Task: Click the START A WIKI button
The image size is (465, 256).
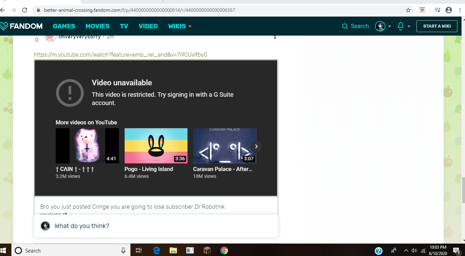Action: pos(437,26)
